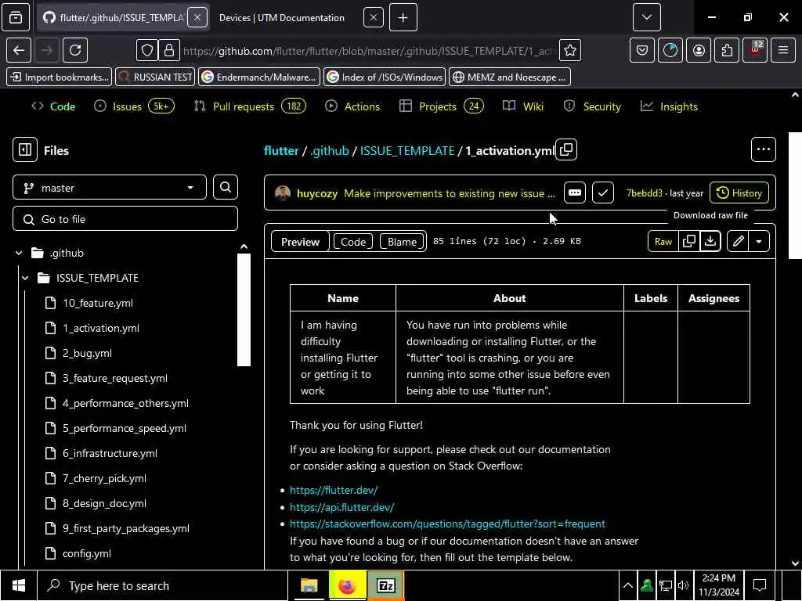802x601 pixels.
Task: View site security padlock info
Action: (x=169, y=50)
